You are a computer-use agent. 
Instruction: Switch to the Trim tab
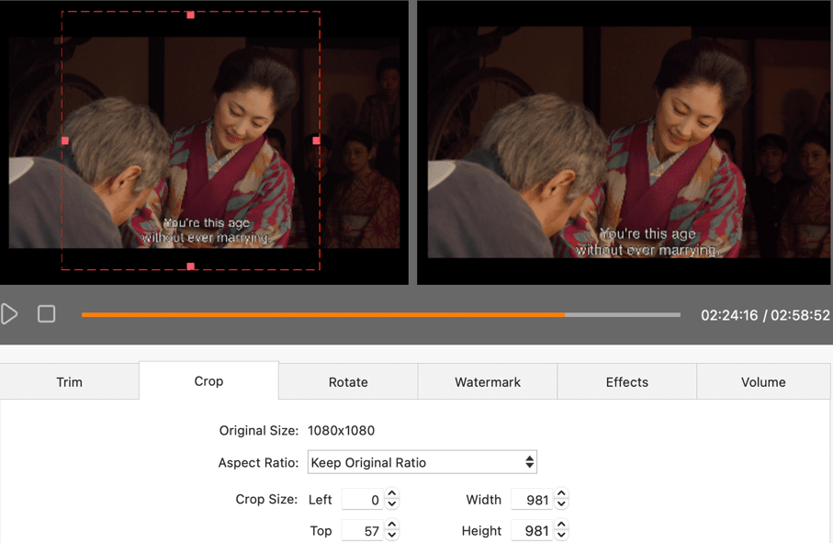pos(70,381)
